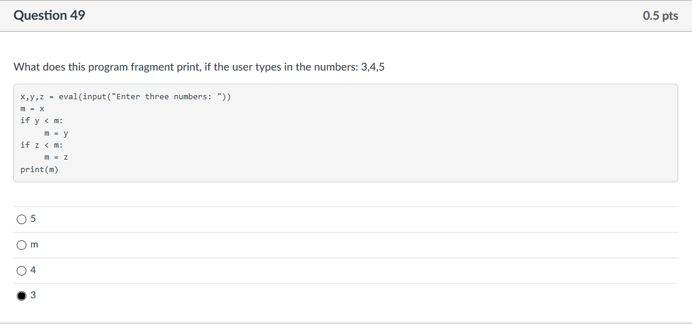Click the "0.5 pts" score label
The width and height of the screenshot is (692, 324).
[661, 16]
